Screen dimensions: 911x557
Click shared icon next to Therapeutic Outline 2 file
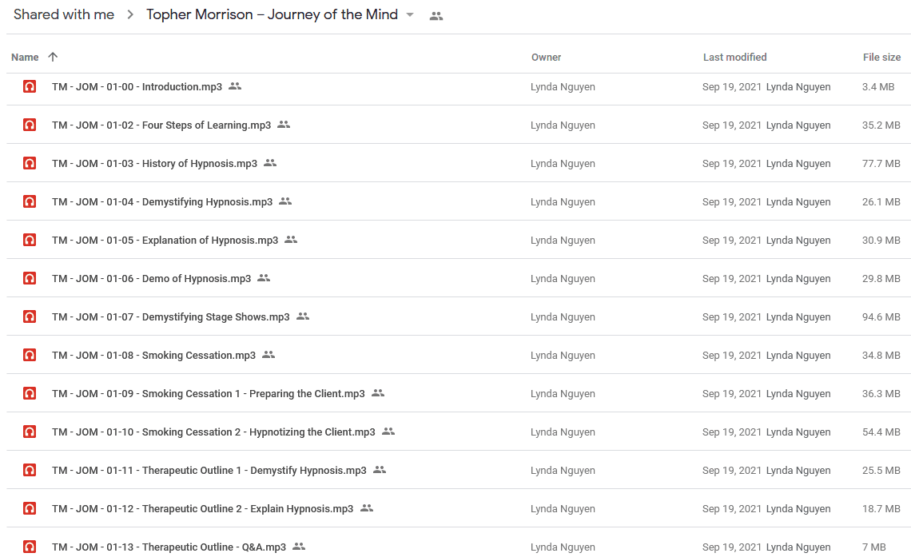pyautogui.click(x=367, y=507)
